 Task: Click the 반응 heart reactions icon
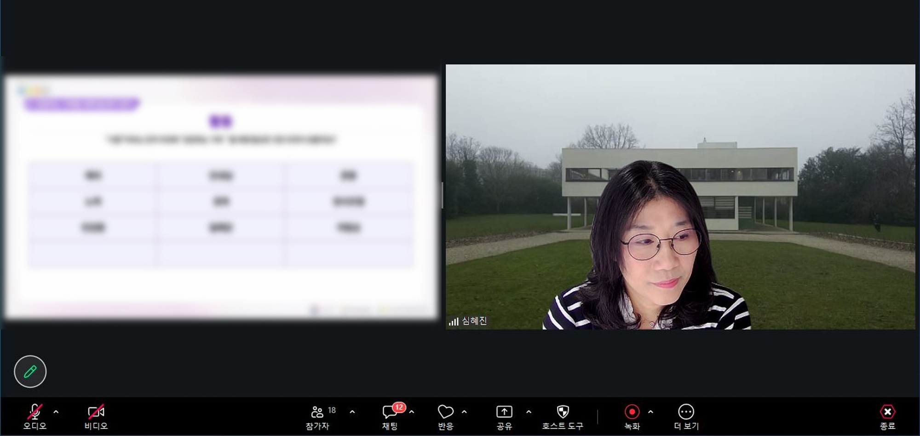pos(445,416)
